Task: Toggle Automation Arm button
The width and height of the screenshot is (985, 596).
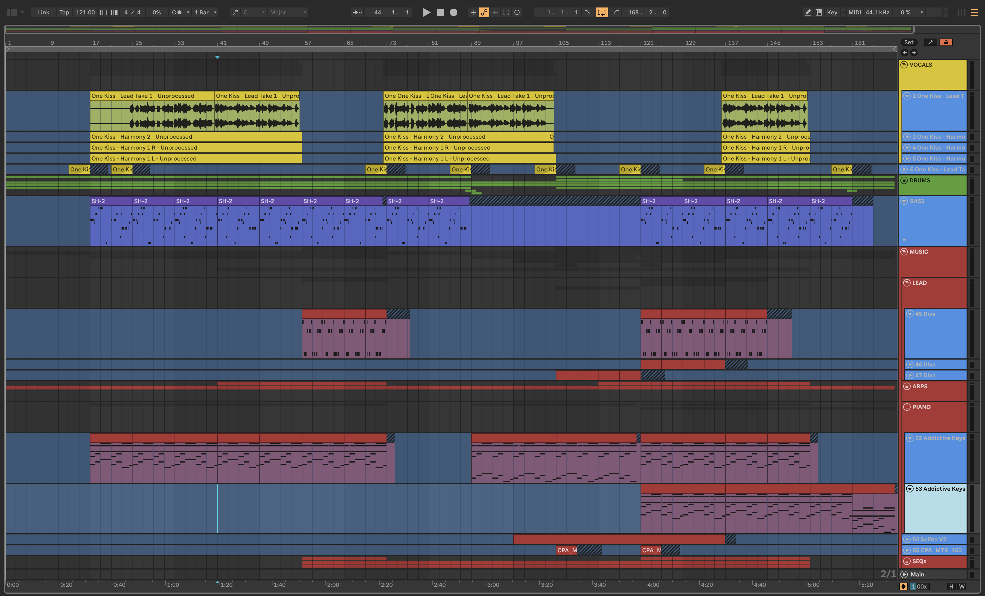Action: click(484, 12)
